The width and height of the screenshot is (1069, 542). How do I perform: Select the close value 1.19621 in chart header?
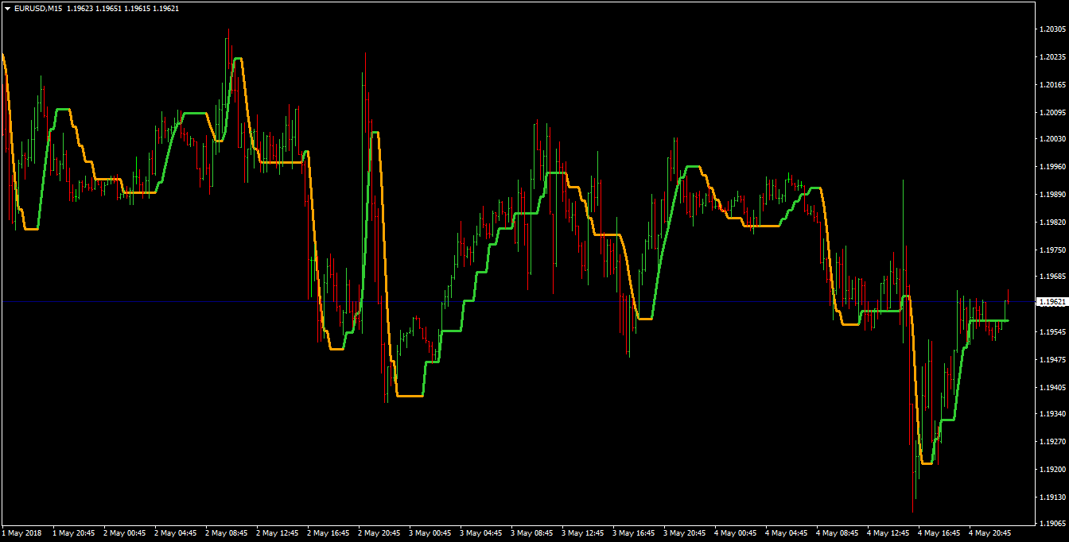pyautogui.click(x=167, y=8)
